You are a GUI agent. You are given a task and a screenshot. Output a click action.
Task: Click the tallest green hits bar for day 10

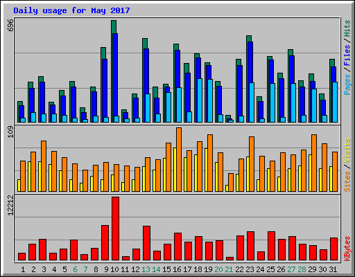tap(114, 26)
